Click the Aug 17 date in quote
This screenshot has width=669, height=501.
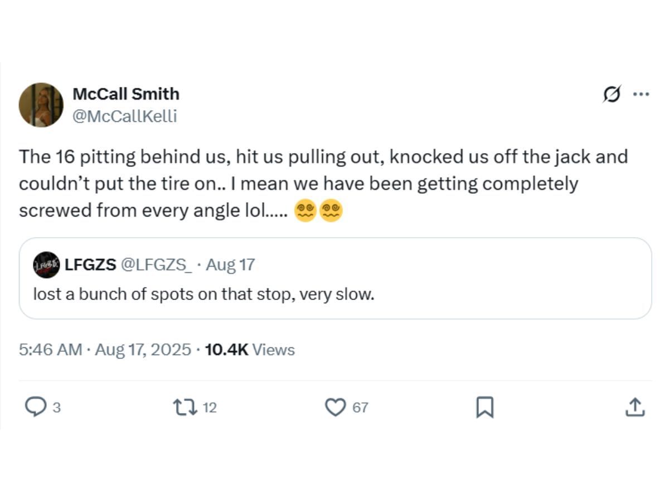coord(230,264)
